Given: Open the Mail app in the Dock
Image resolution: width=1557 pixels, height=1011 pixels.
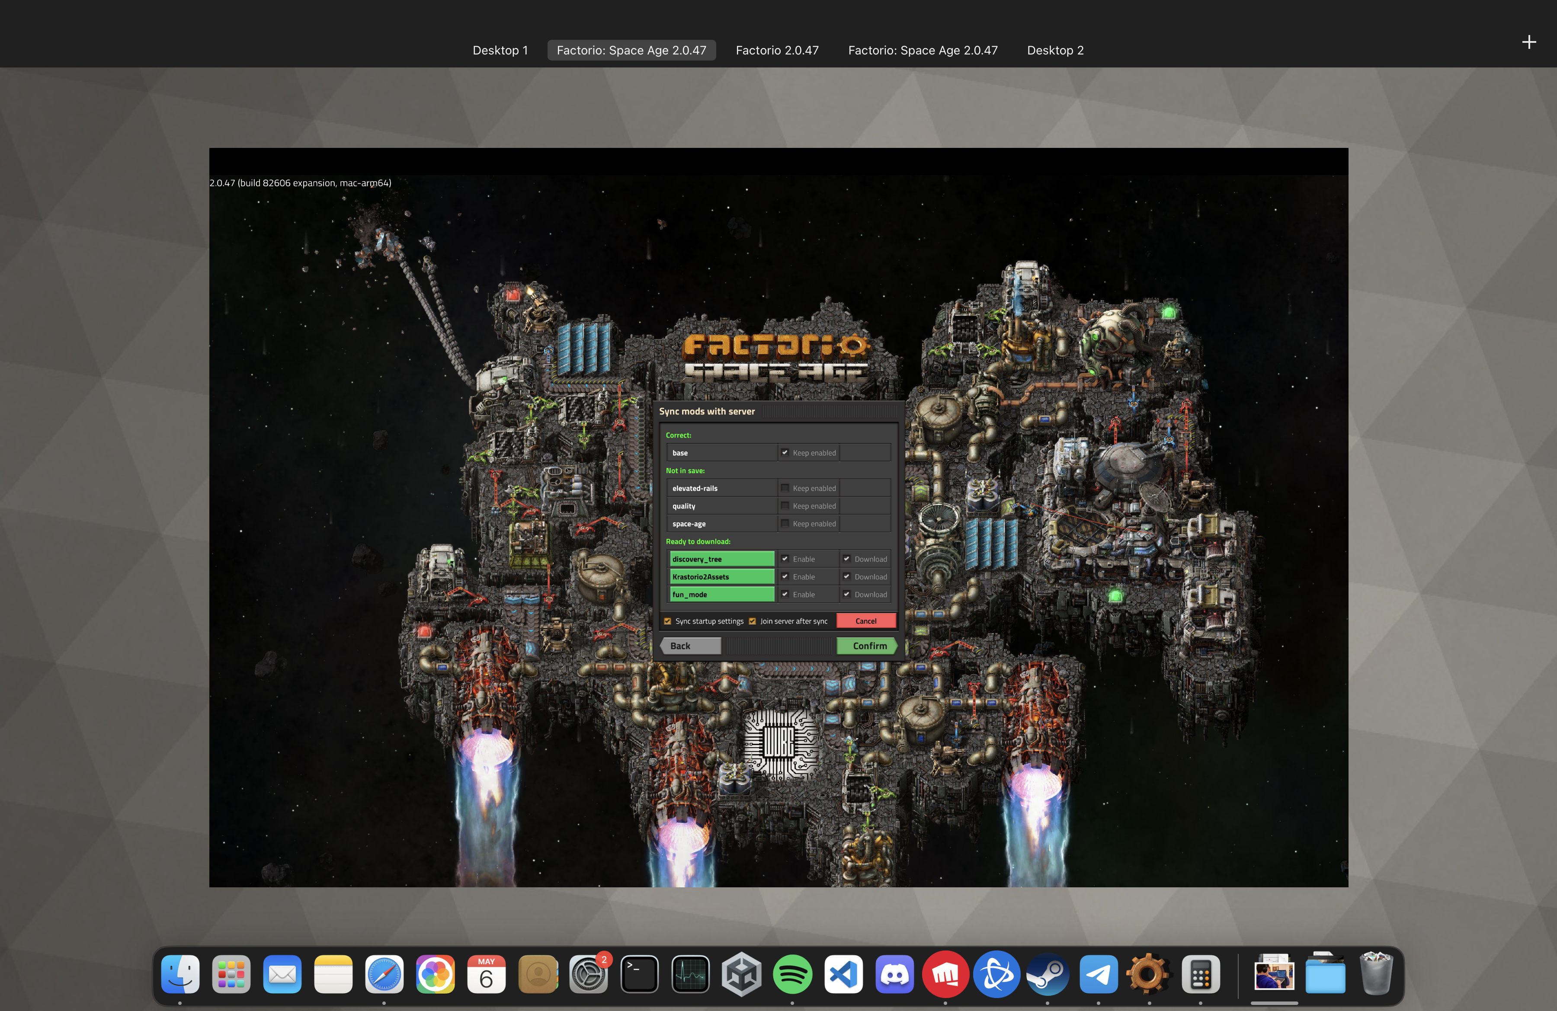Looking at the screenshot, I should [282, 974].
